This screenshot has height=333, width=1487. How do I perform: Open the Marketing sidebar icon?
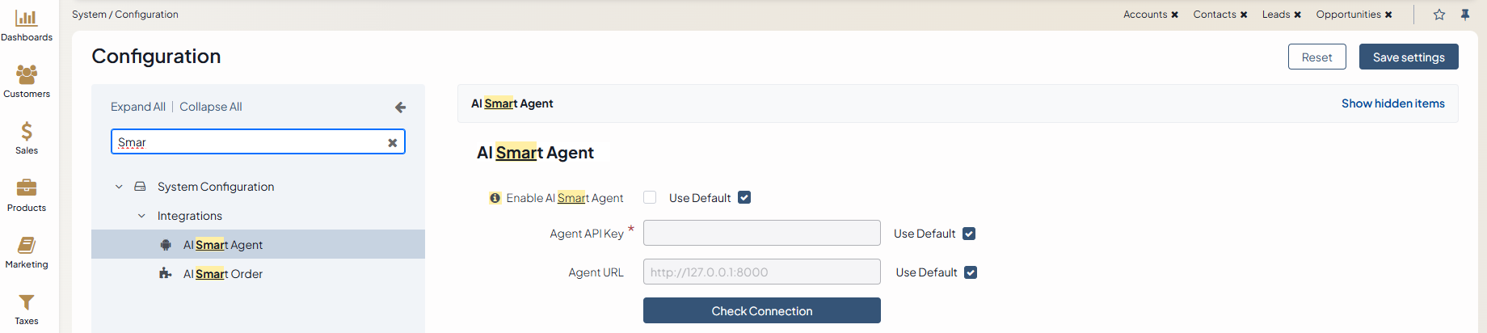(x=27, y=245)
